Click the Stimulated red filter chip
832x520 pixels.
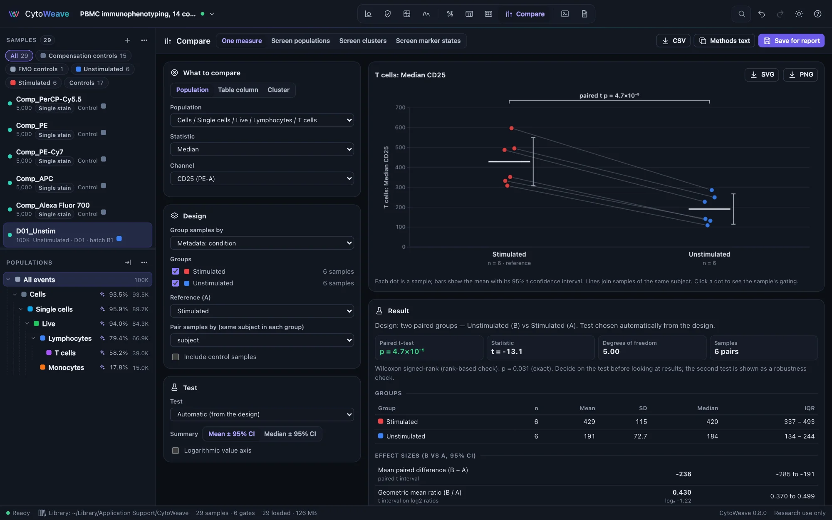(33, 83)
